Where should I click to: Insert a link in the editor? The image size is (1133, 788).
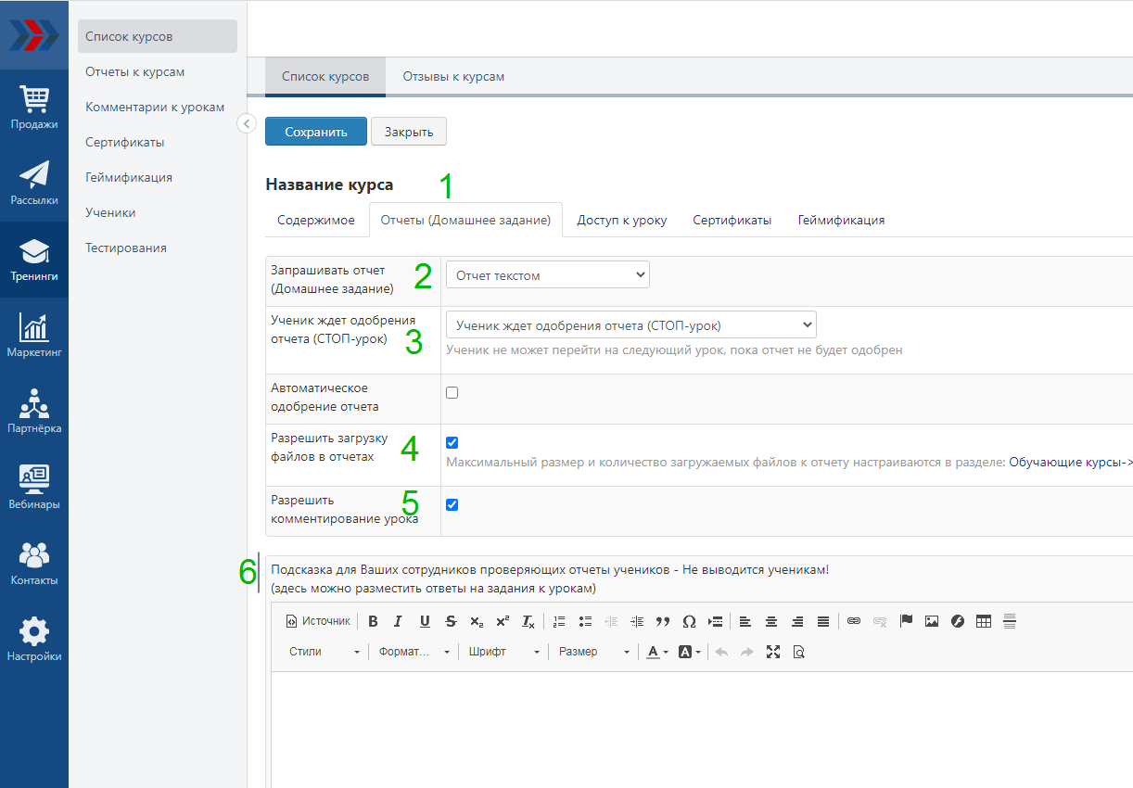click(854, 621)
